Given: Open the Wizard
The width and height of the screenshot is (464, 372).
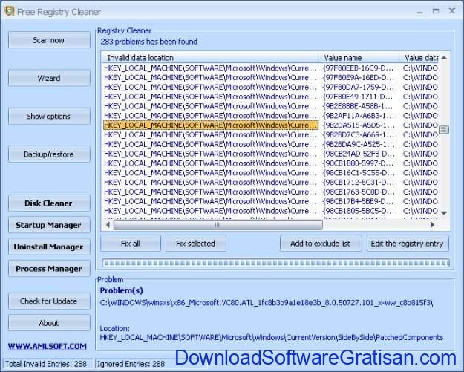Looking at the screenshot, I should 49,78.
